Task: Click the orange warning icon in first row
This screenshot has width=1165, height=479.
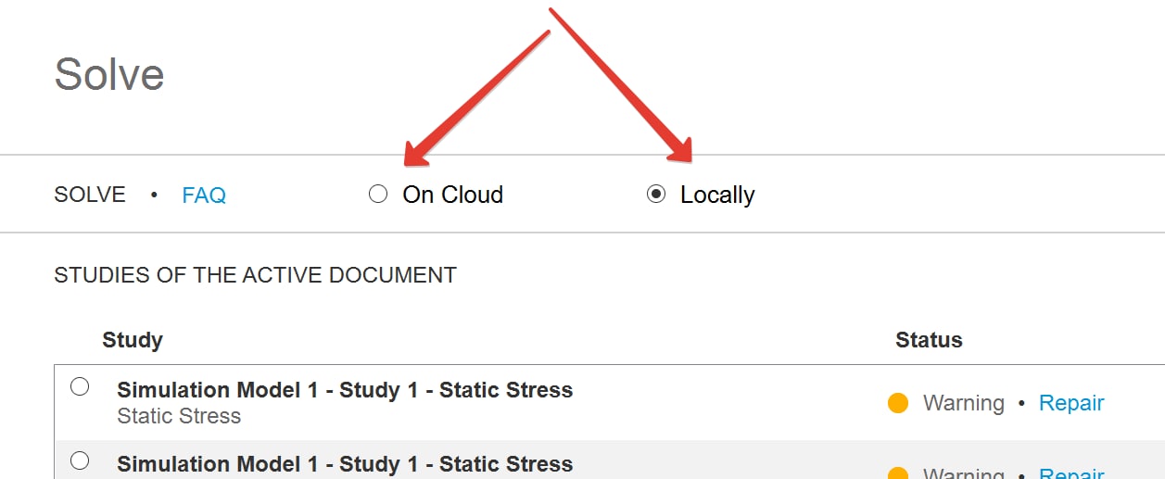Action: click(x=897, y=403)
